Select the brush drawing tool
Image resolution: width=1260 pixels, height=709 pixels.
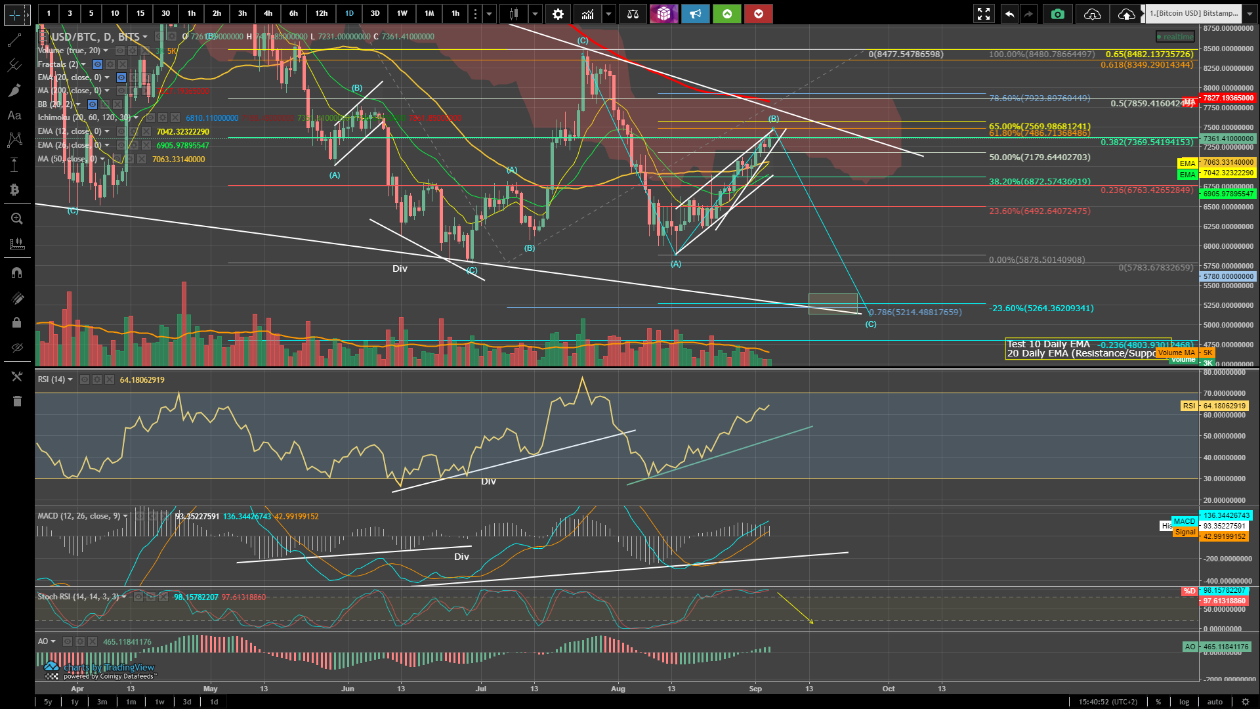(x=14, y=91)
